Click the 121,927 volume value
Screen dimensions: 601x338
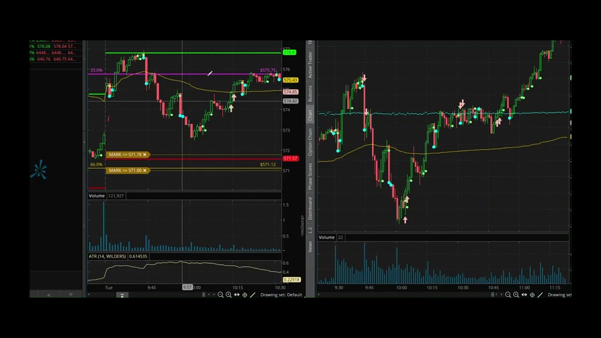click(116, 196)
